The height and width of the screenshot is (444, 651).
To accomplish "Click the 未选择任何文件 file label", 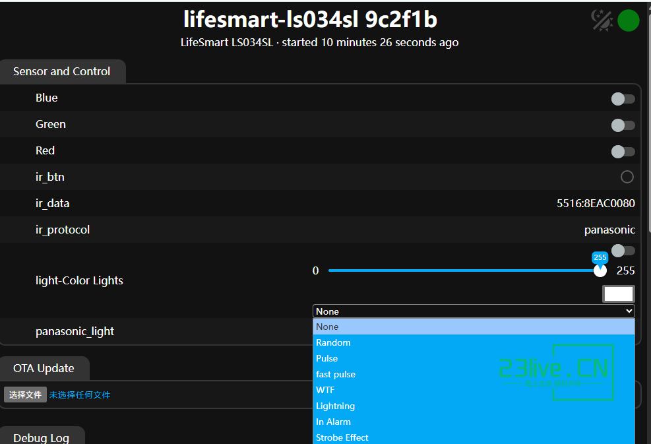I will point(80,395).
